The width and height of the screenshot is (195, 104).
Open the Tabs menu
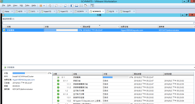click(x=27, y=5)
